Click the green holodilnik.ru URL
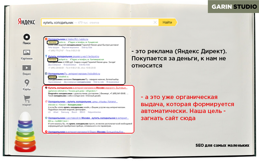 point(63,77)
